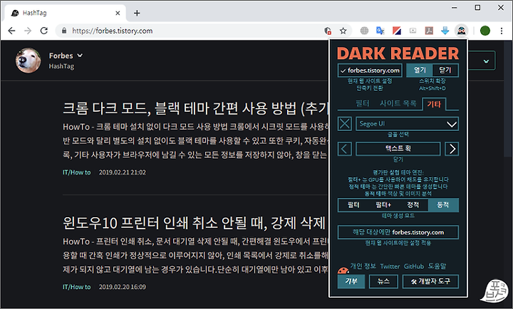
Task: Click the Forbes dog profile picture
Action: [x=28, y=61]
